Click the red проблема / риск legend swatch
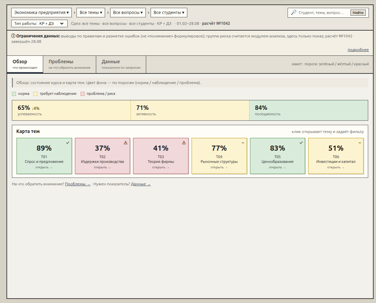The height and width of the screenshot is (303, 376). (x=83, y=94)
